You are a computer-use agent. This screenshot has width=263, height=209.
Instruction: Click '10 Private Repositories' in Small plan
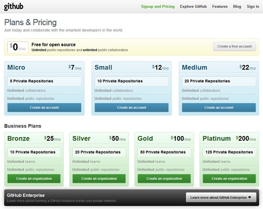(x=131, y=81)
